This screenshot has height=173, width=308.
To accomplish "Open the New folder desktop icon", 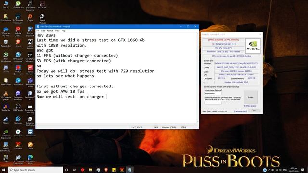I will point(6,82).
